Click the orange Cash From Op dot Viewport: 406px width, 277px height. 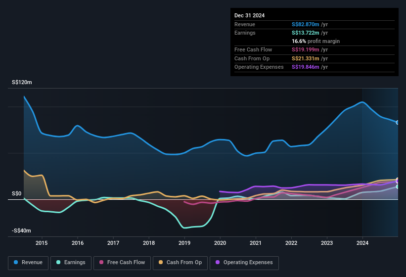tap(161, 263)
